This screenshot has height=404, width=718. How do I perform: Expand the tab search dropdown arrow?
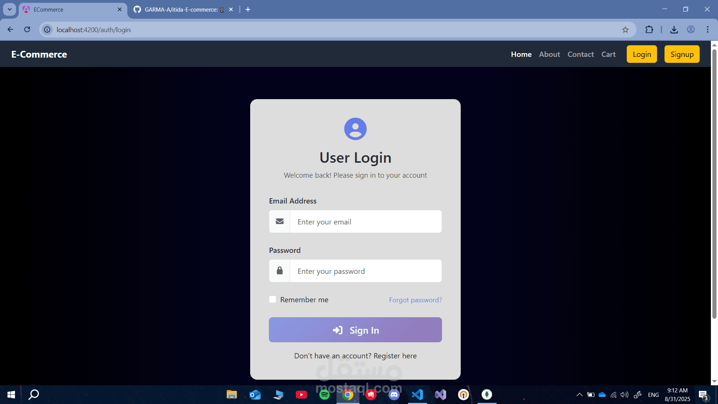(x=10, y=9)
